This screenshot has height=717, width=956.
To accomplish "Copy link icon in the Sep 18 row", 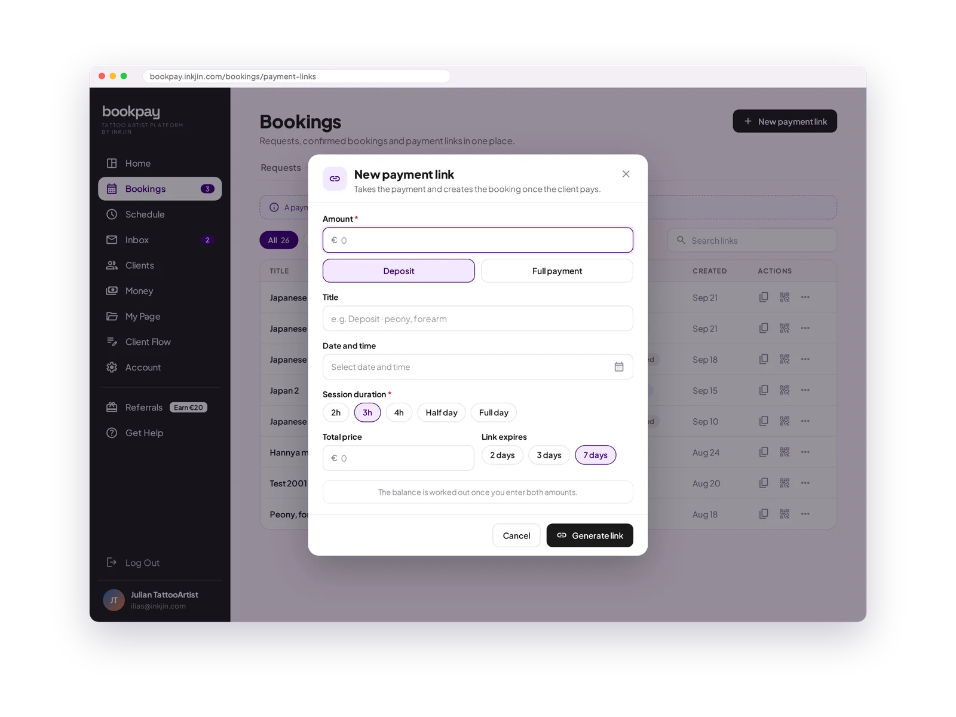I will 764,359.
